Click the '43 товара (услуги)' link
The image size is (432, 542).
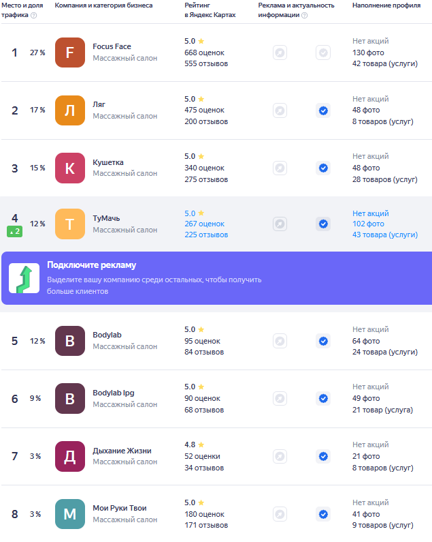pyautogui.click(x=385, y=235)
